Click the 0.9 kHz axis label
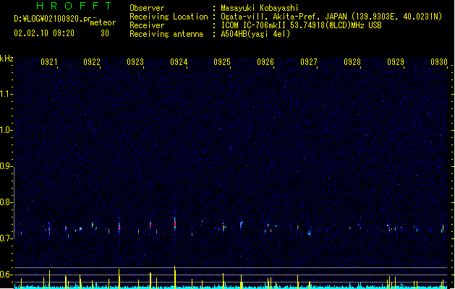455x289 pixels. 6,166
